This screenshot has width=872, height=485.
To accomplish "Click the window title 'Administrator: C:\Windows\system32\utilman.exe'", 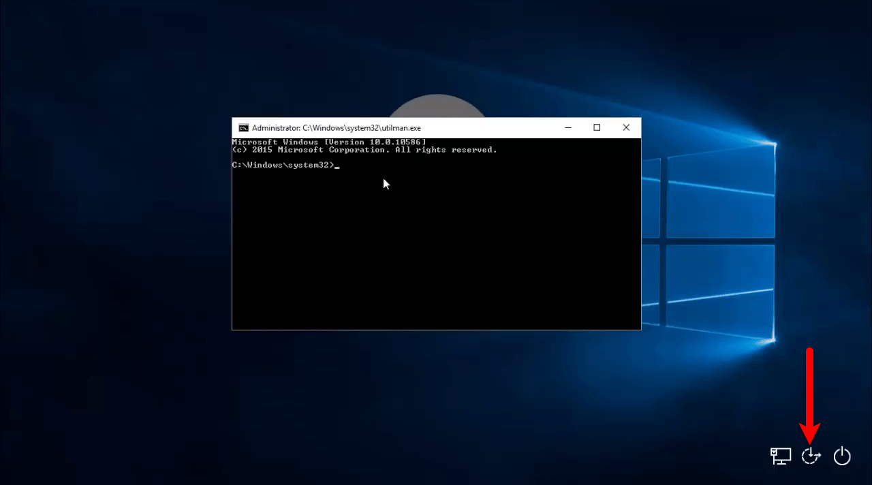I will 337,128.
